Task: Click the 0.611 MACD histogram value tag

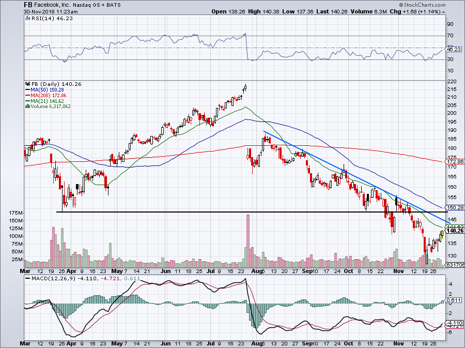Action: 454,300
